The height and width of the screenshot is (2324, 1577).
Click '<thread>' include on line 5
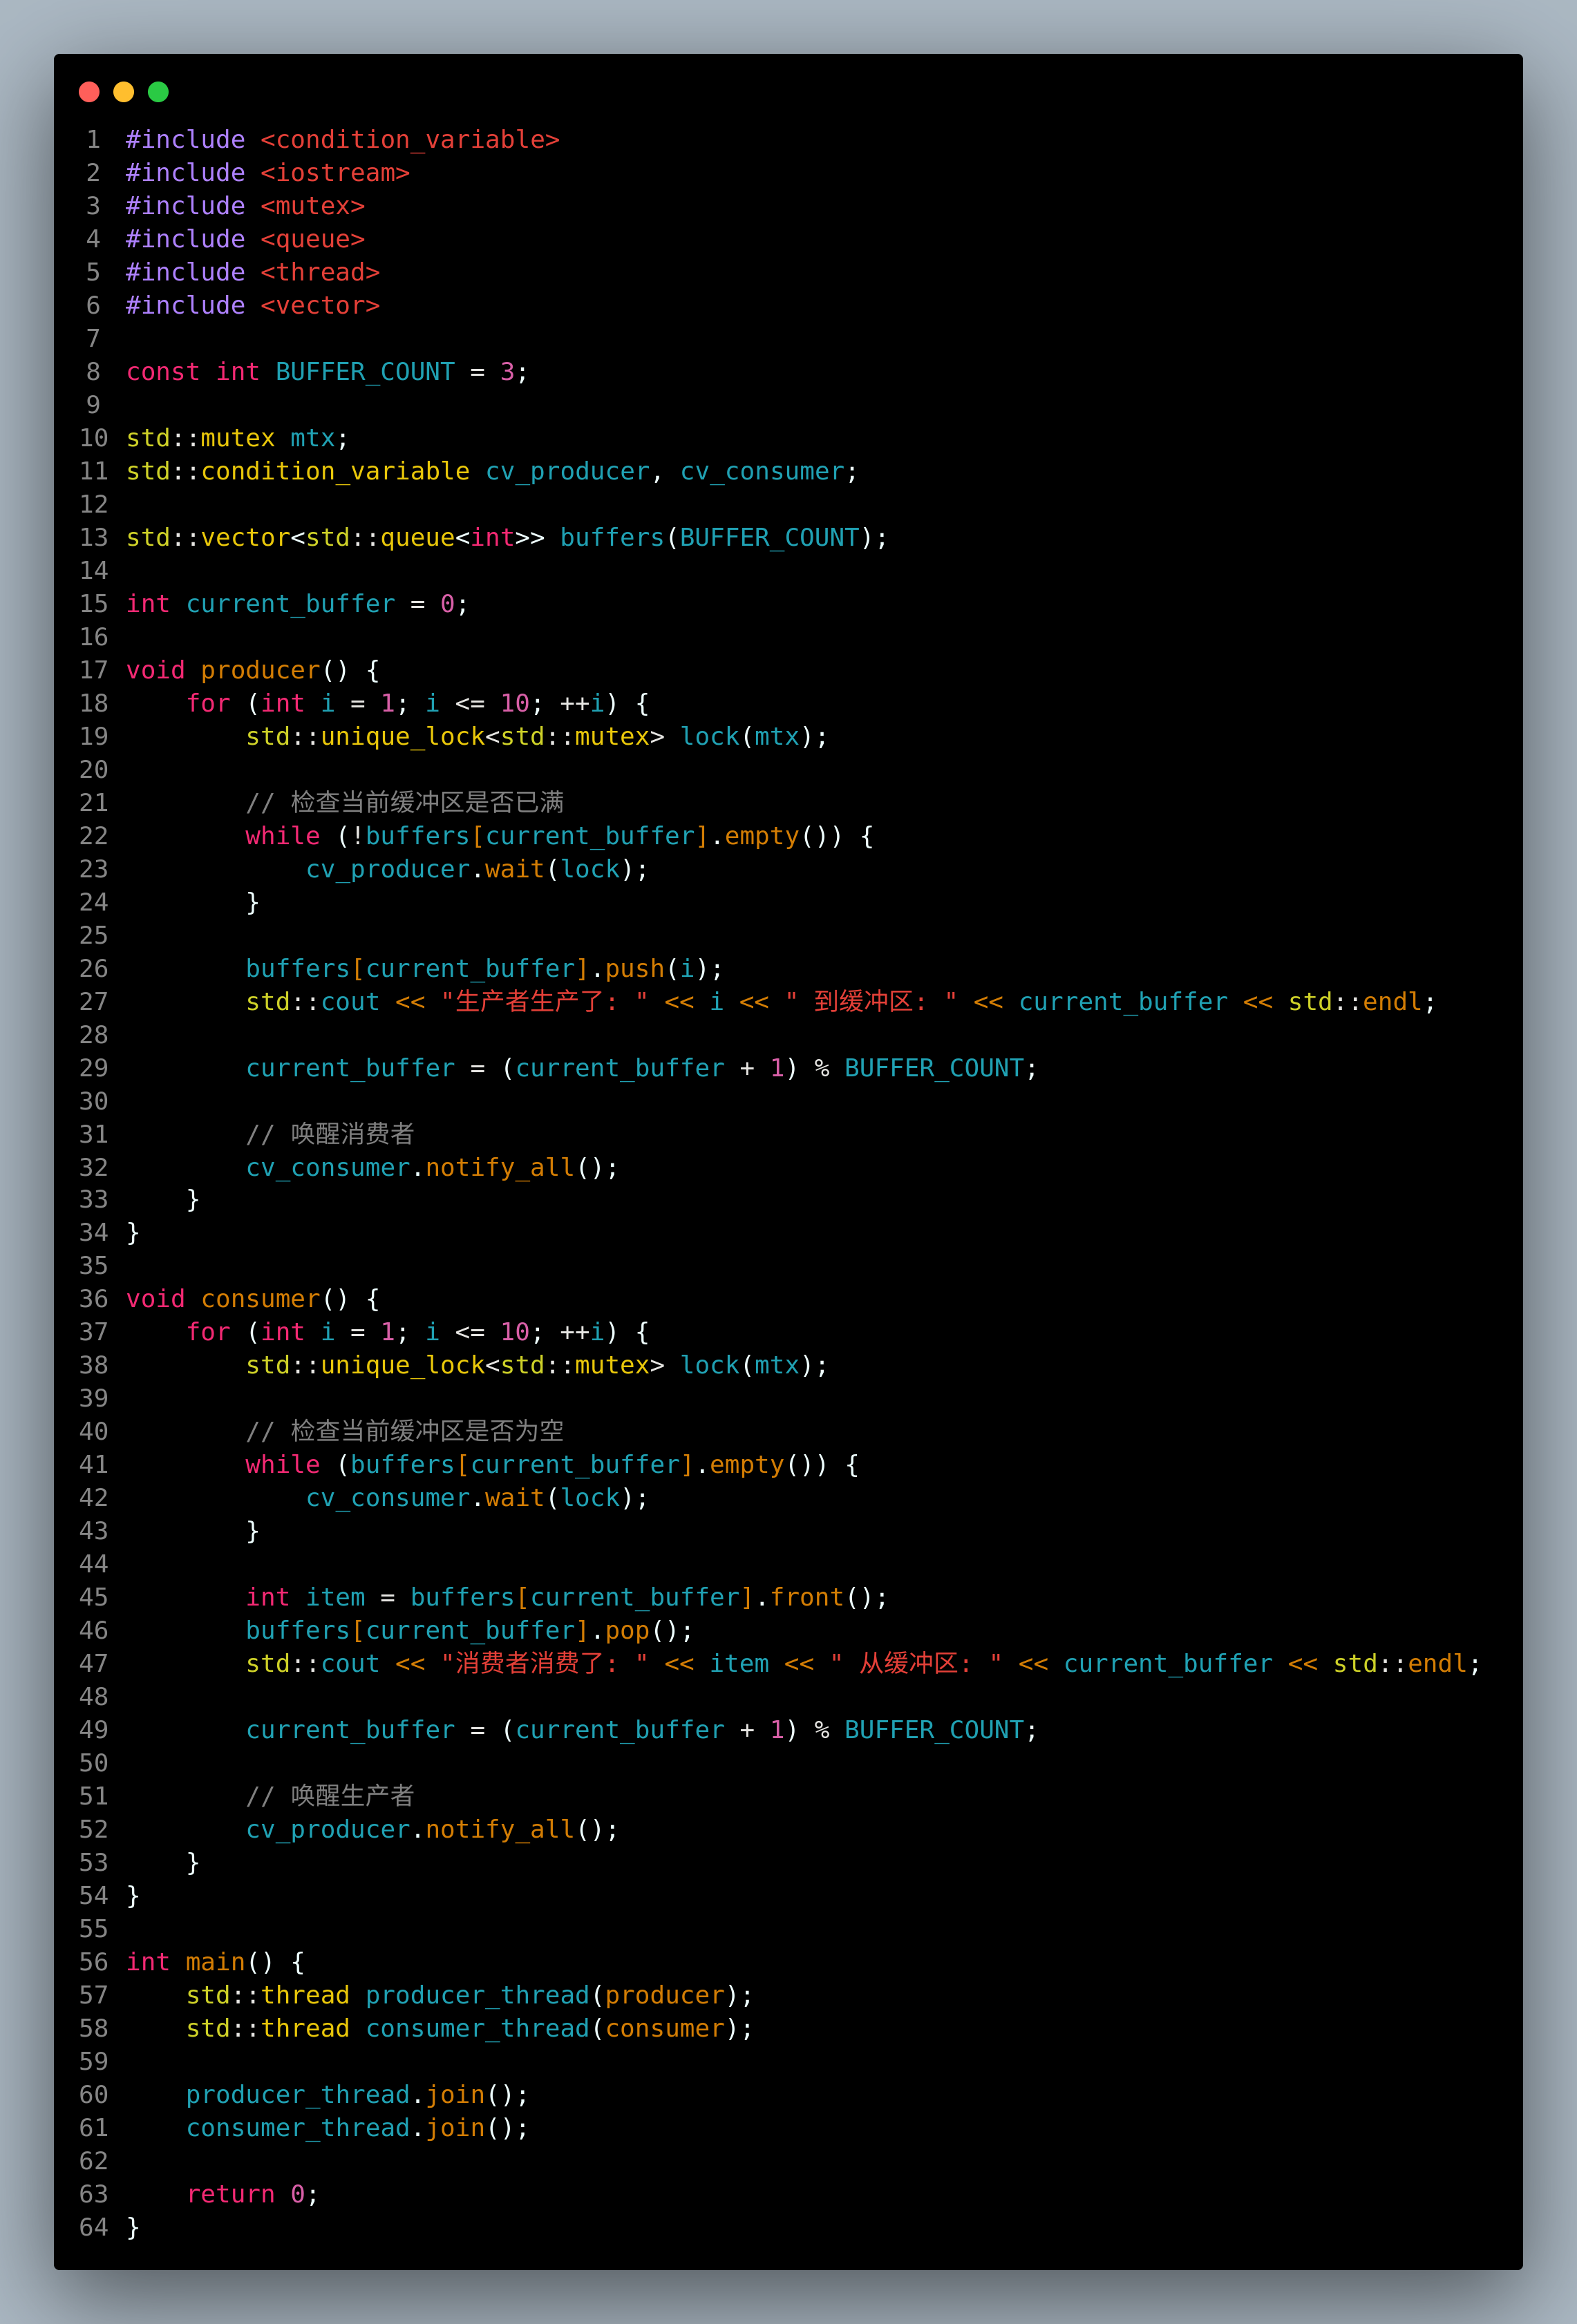point(320,273)
